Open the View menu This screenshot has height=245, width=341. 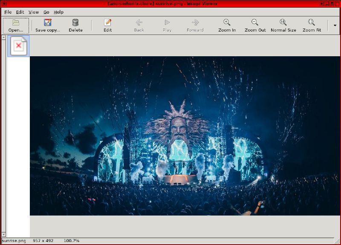tap(33, 12)
